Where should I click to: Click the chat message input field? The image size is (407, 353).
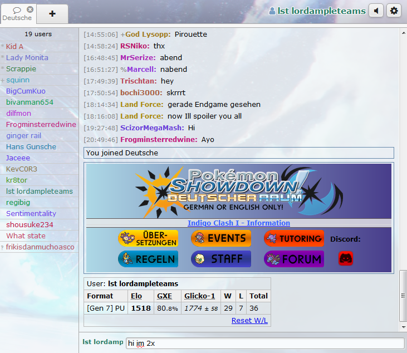point(264,343)
